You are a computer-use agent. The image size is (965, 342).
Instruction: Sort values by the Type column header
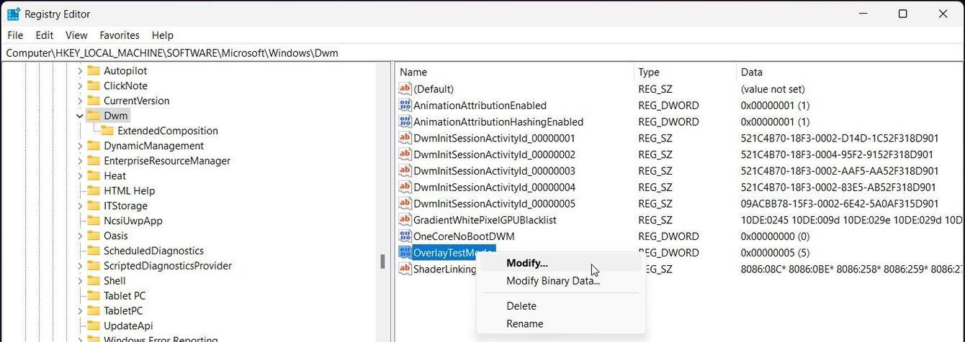[x=685, y=72]
